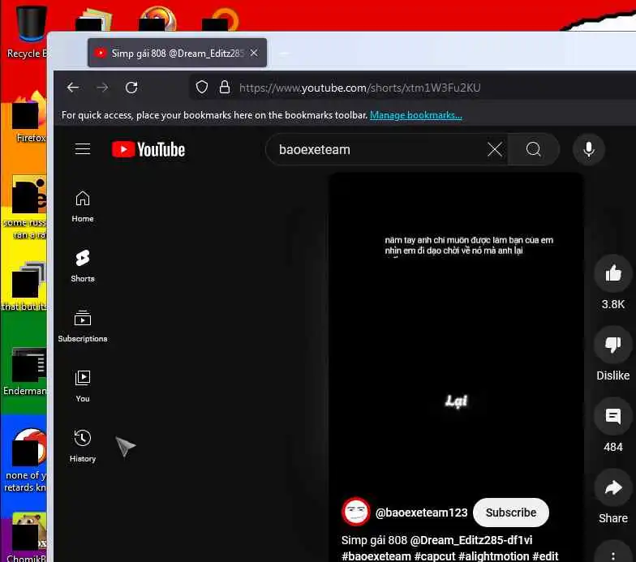This screenshot has height=562, width=636.
Task: Click the YouTube logo
Action: coord(148,149)
